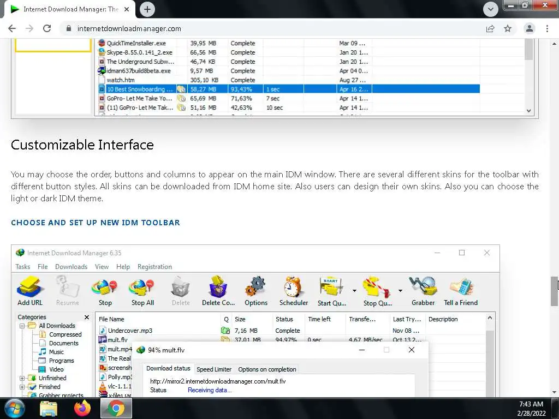Click the Delete Co... toolbar icon

coord(218,290)
